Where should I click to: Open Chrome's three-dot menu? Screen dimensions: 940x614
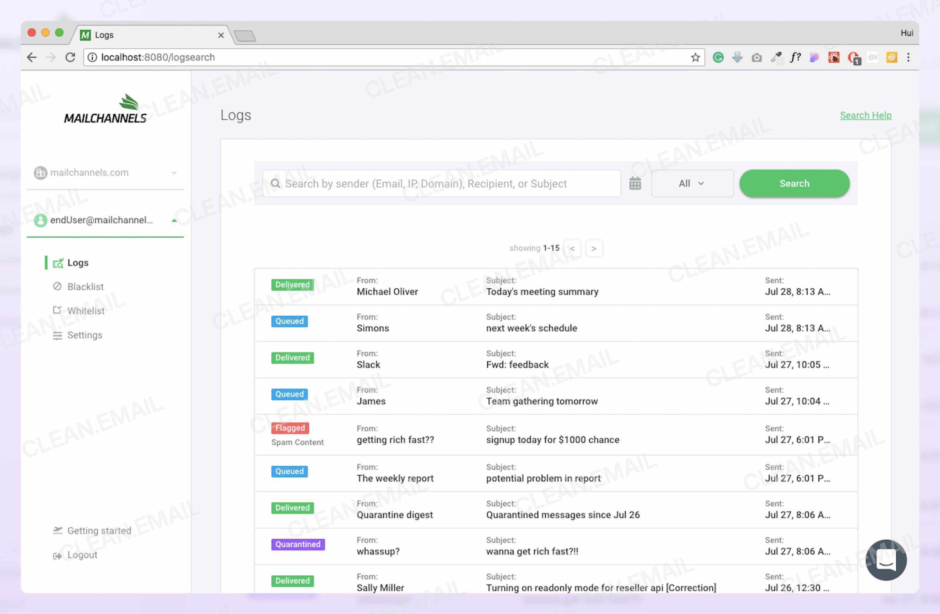(x=908, y=57)
